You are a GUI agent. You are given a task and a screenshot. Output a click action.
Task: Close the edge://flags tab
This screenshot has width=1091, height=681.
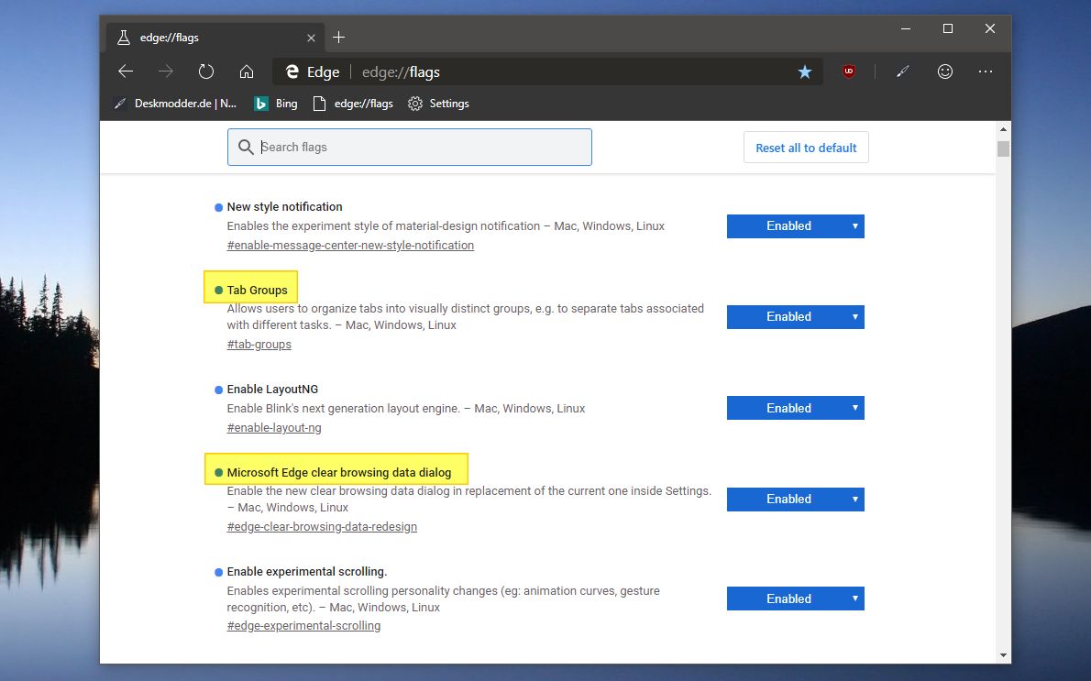click(x=311, y=38)
